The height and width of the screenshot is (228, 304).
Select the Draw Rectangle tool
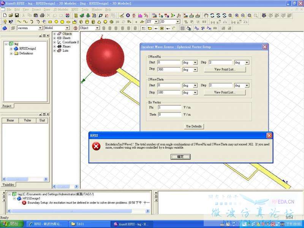50,22
